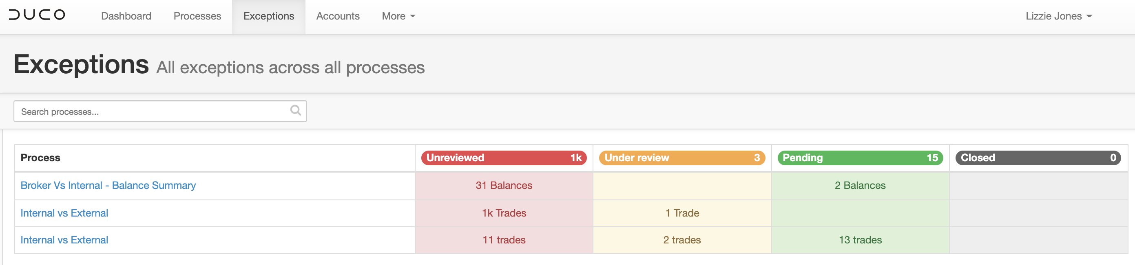The image size is (1135, 265).
Task: Click the orange Under review badge
Action: [681, 158]
